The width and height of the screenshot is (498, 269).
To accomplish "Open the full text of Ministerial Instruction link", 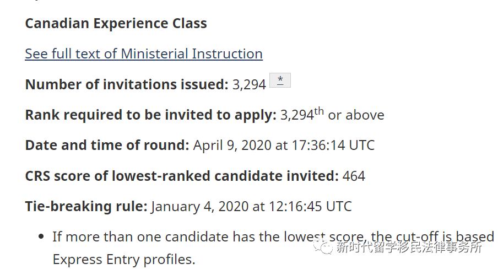I will point(144,53).
